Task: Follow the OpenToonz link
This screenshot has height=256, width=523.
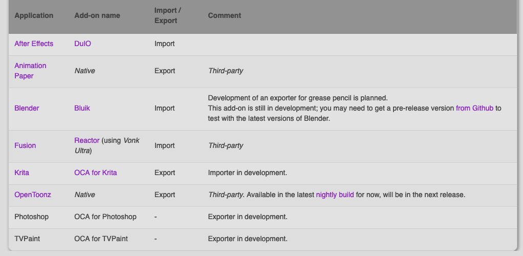Action: 33,195
